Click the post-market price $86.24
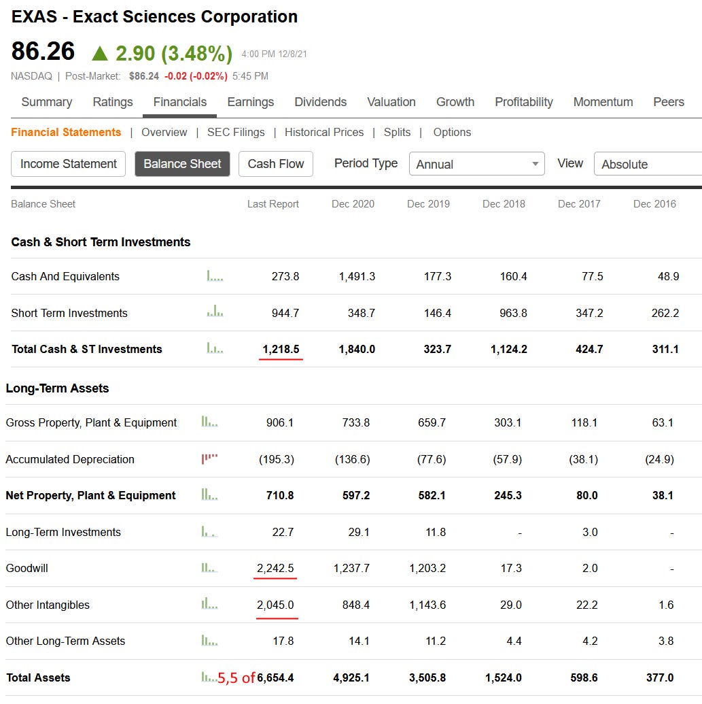Image resolution: width=702 pixels, height=704 pixels. 143,76
